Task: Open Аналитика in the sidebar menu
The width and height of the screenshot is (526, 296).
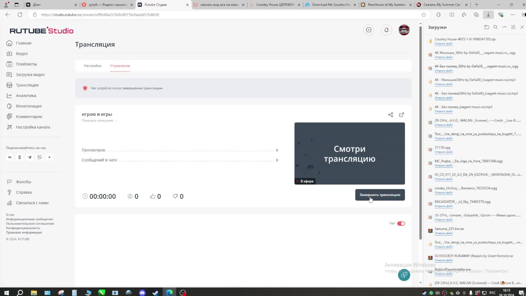Action: click(x=26, y=96)
